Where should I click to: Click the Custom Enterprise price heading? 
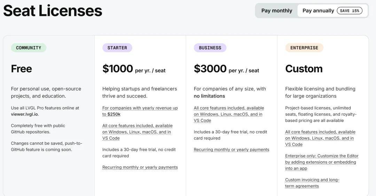(304, 69)
